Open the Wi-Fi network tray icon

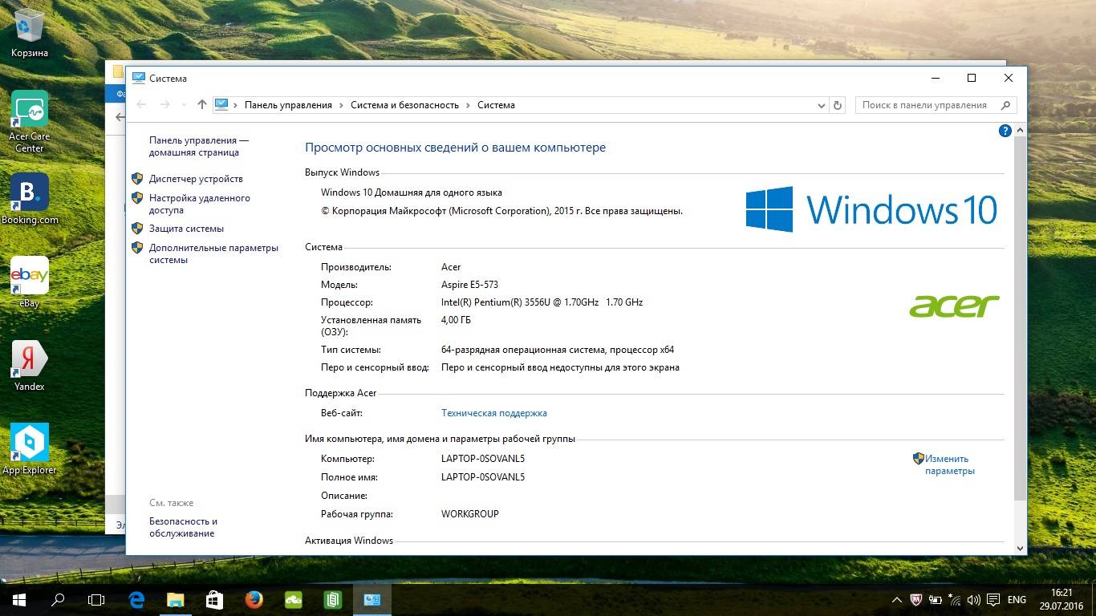(x=955, y=599)
